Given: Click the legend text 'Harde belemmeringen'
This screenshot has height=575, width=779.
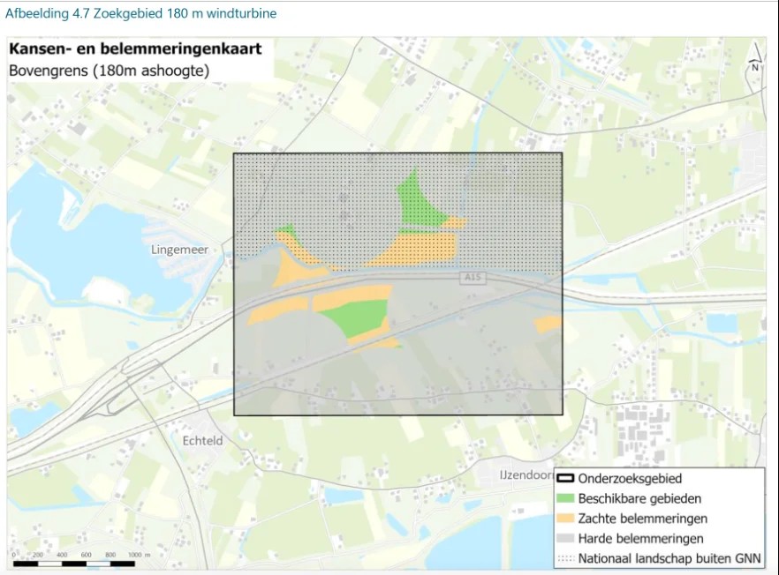Looking at the screenshot, I should click(x=640, y=538).
